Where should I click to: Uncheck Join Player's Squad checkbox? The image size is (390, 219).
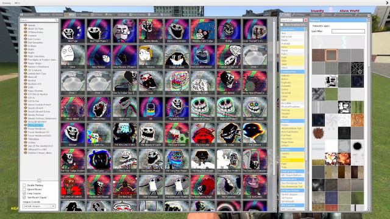pyautogui.click(x=24, y=197)
